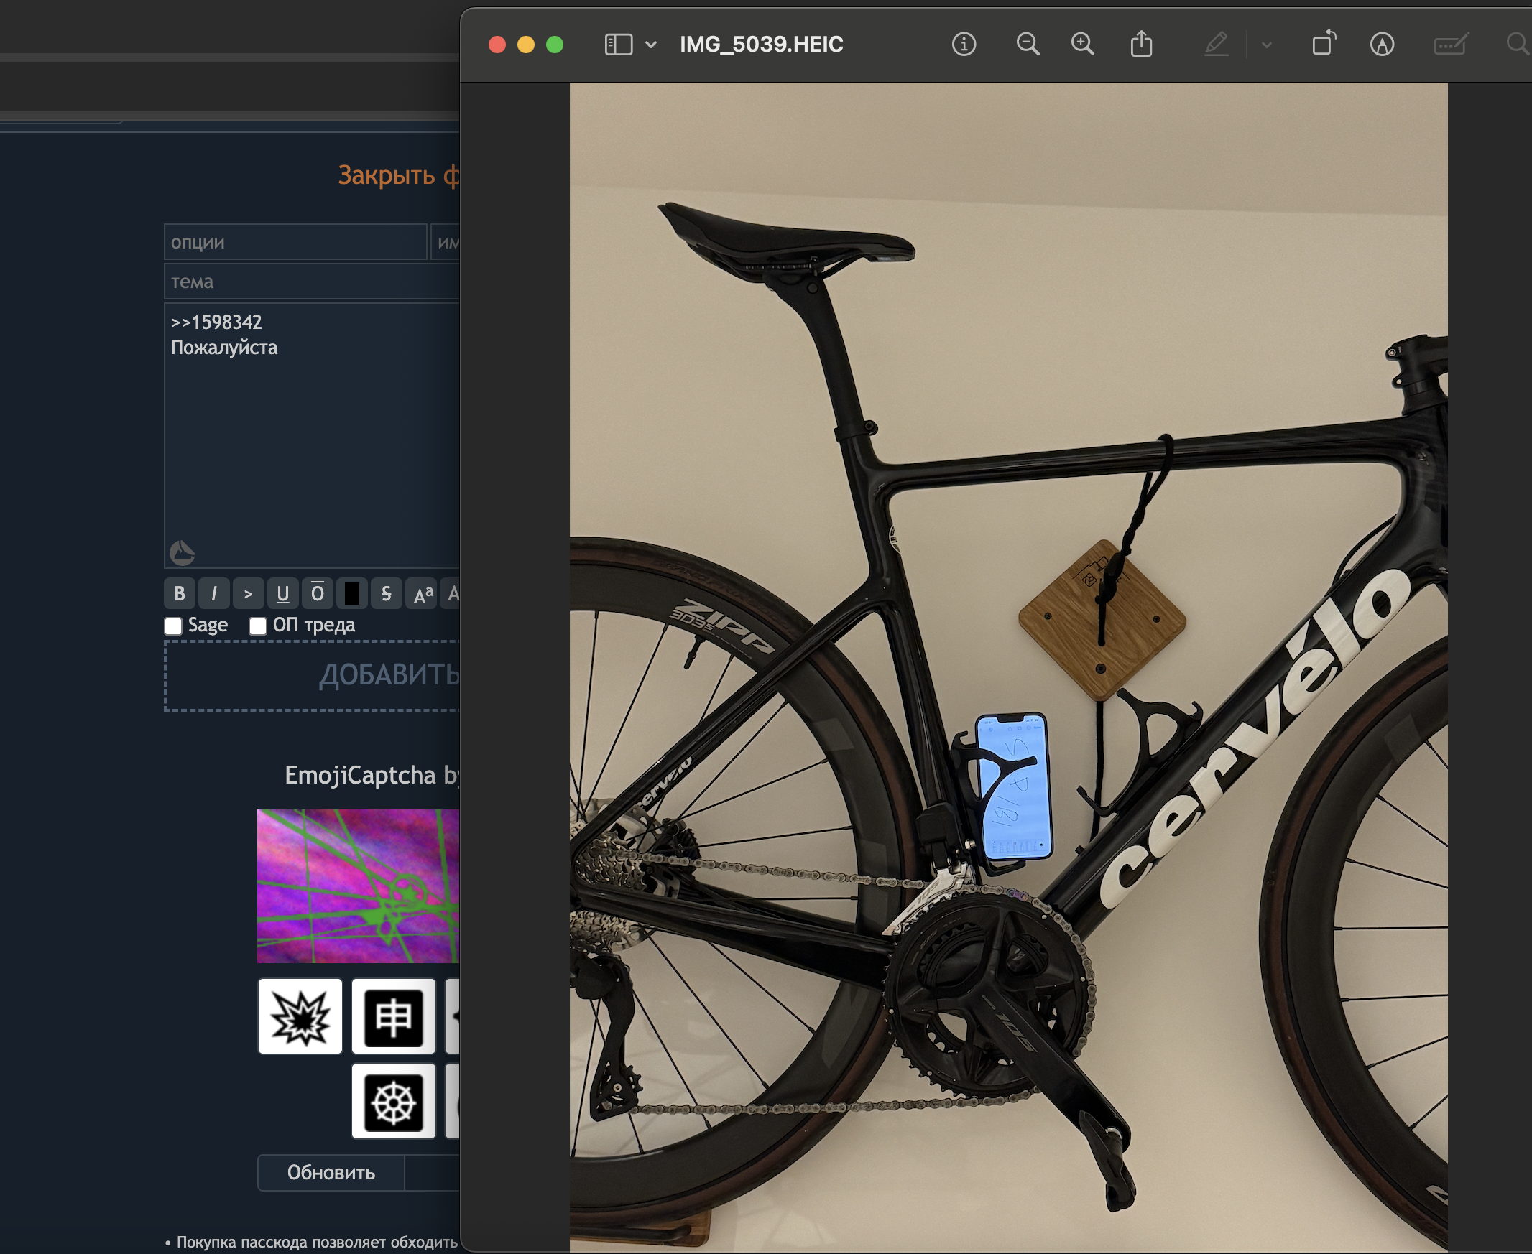This screenshot has width=1532, height=1254.
Task: Select the first emoji captcha icon
Action: (x=300, y=1016)
